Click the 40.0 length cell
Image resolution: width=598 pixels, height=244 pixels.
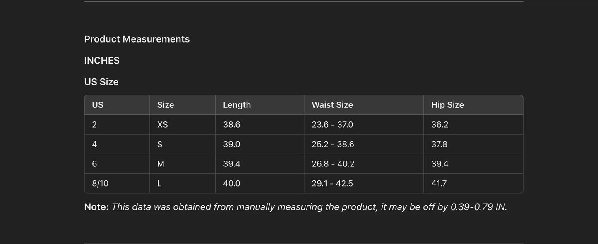[232, 184]
